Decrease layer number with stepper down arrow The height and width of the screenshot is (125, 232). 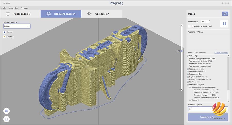[x=209, y=22]
